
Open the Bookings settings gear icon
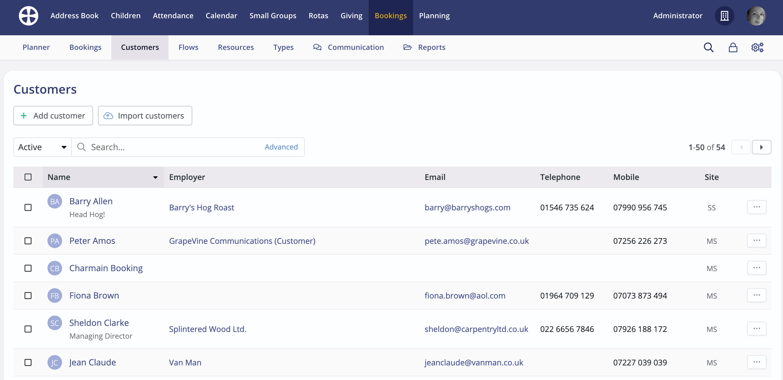757,47
